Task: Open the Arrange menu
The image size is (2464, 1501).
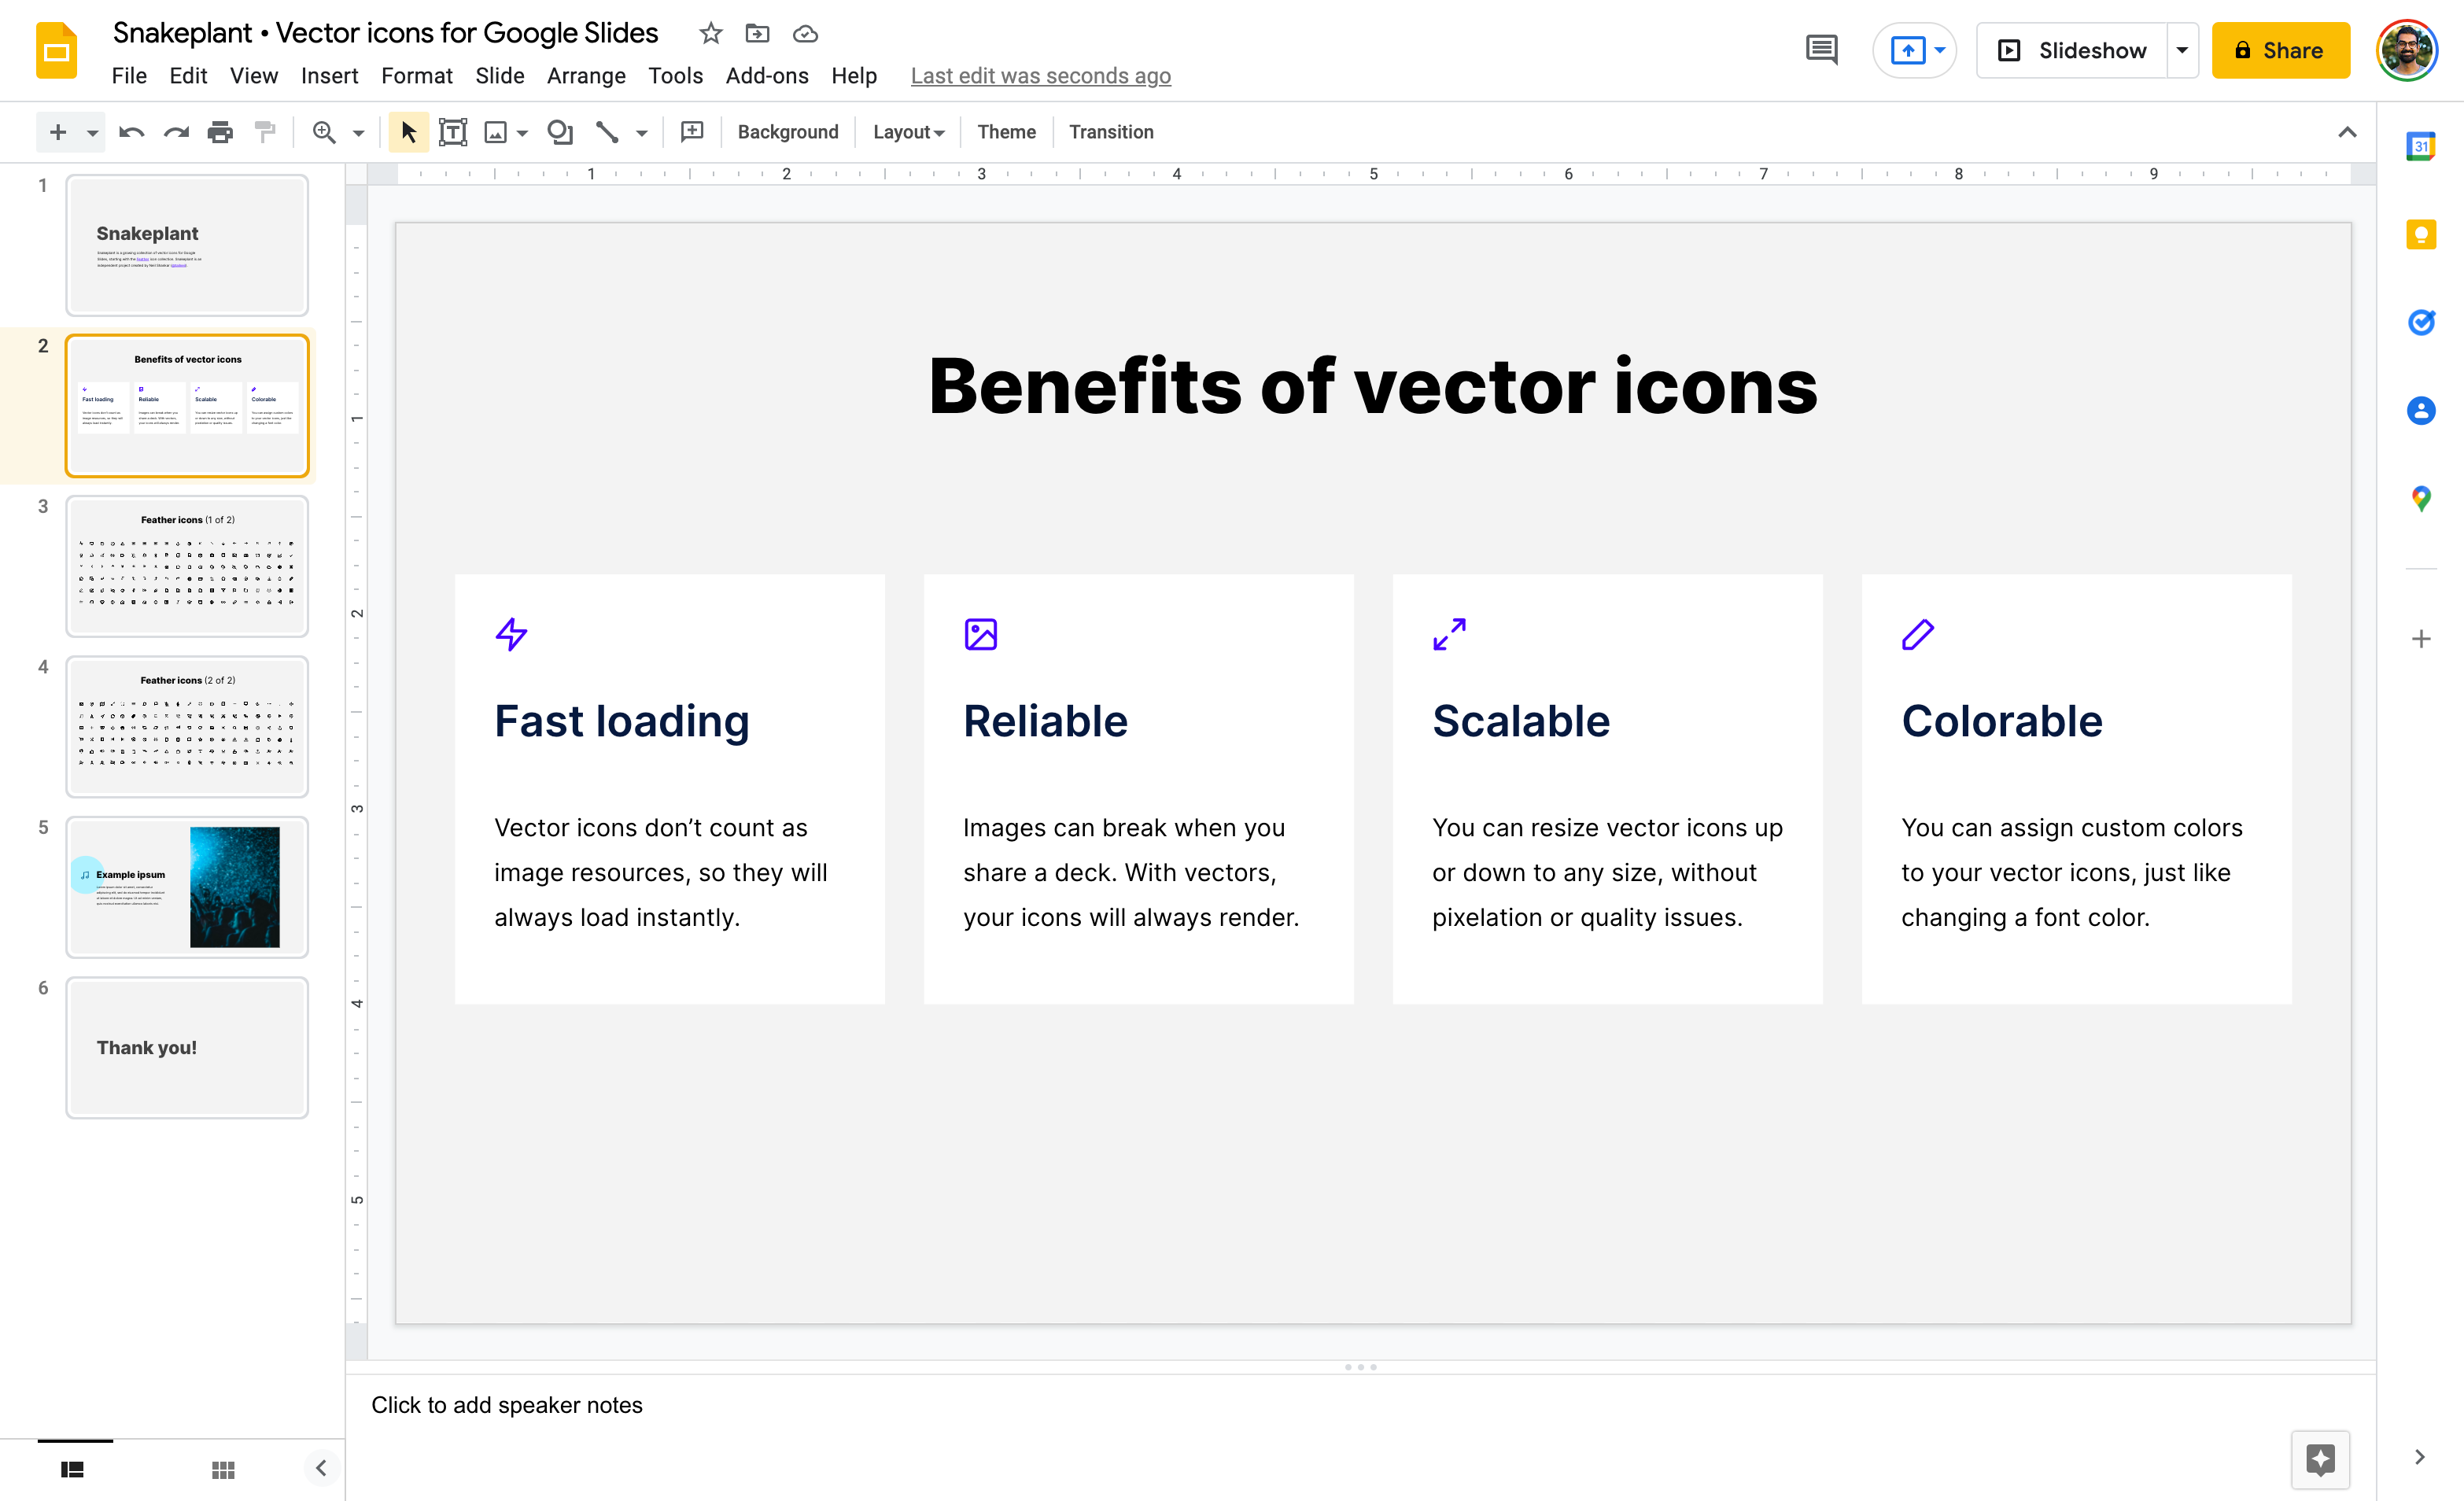Action: click(586, 76)
